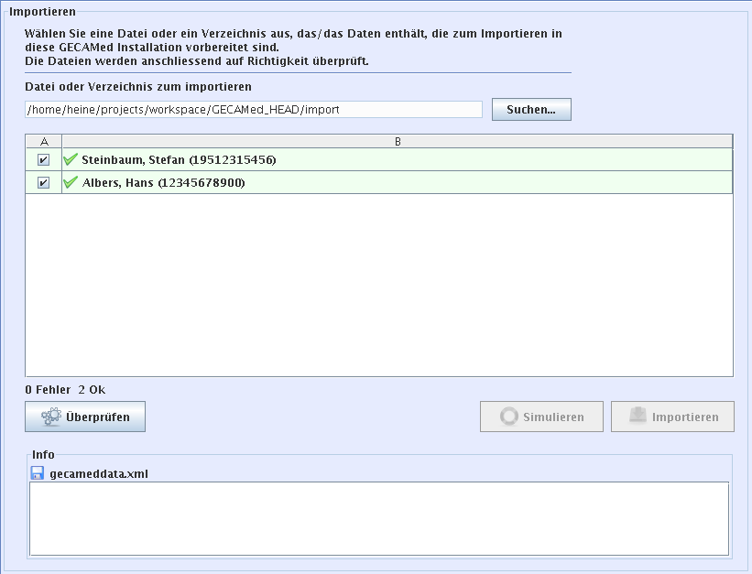Click the gecameddata.xml file label

point(99,474)
